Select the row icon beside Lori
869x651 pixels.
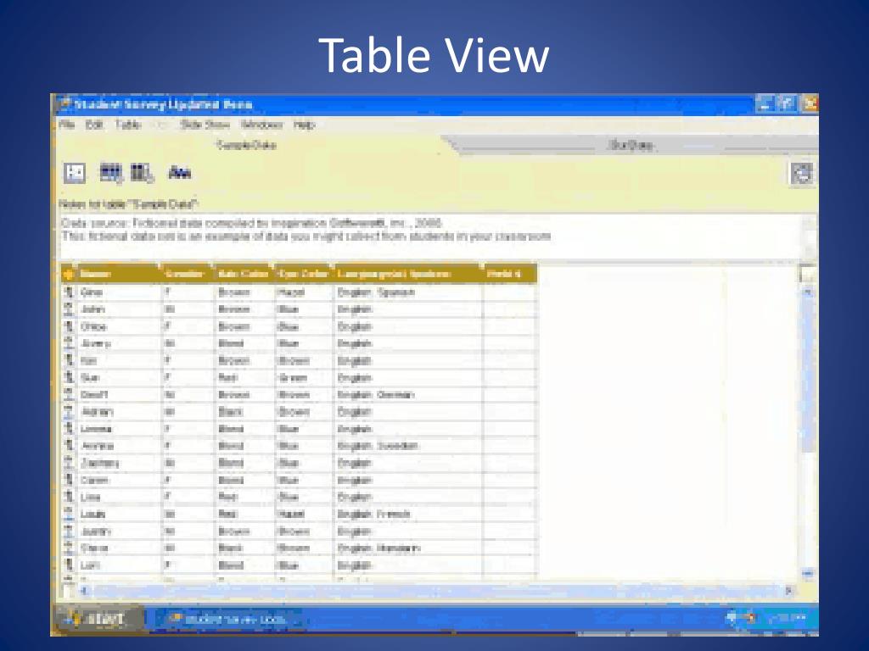70,565
